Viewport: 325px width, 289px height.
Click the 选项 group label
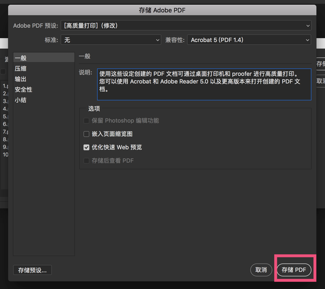coord(94,108)
